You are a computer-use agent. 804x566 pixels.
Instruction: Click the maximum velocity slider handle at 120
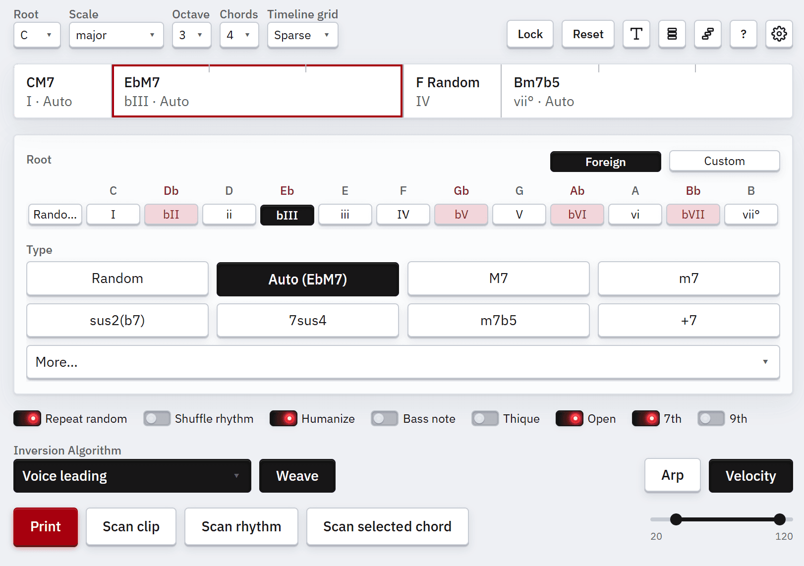(x=780, y=519)
